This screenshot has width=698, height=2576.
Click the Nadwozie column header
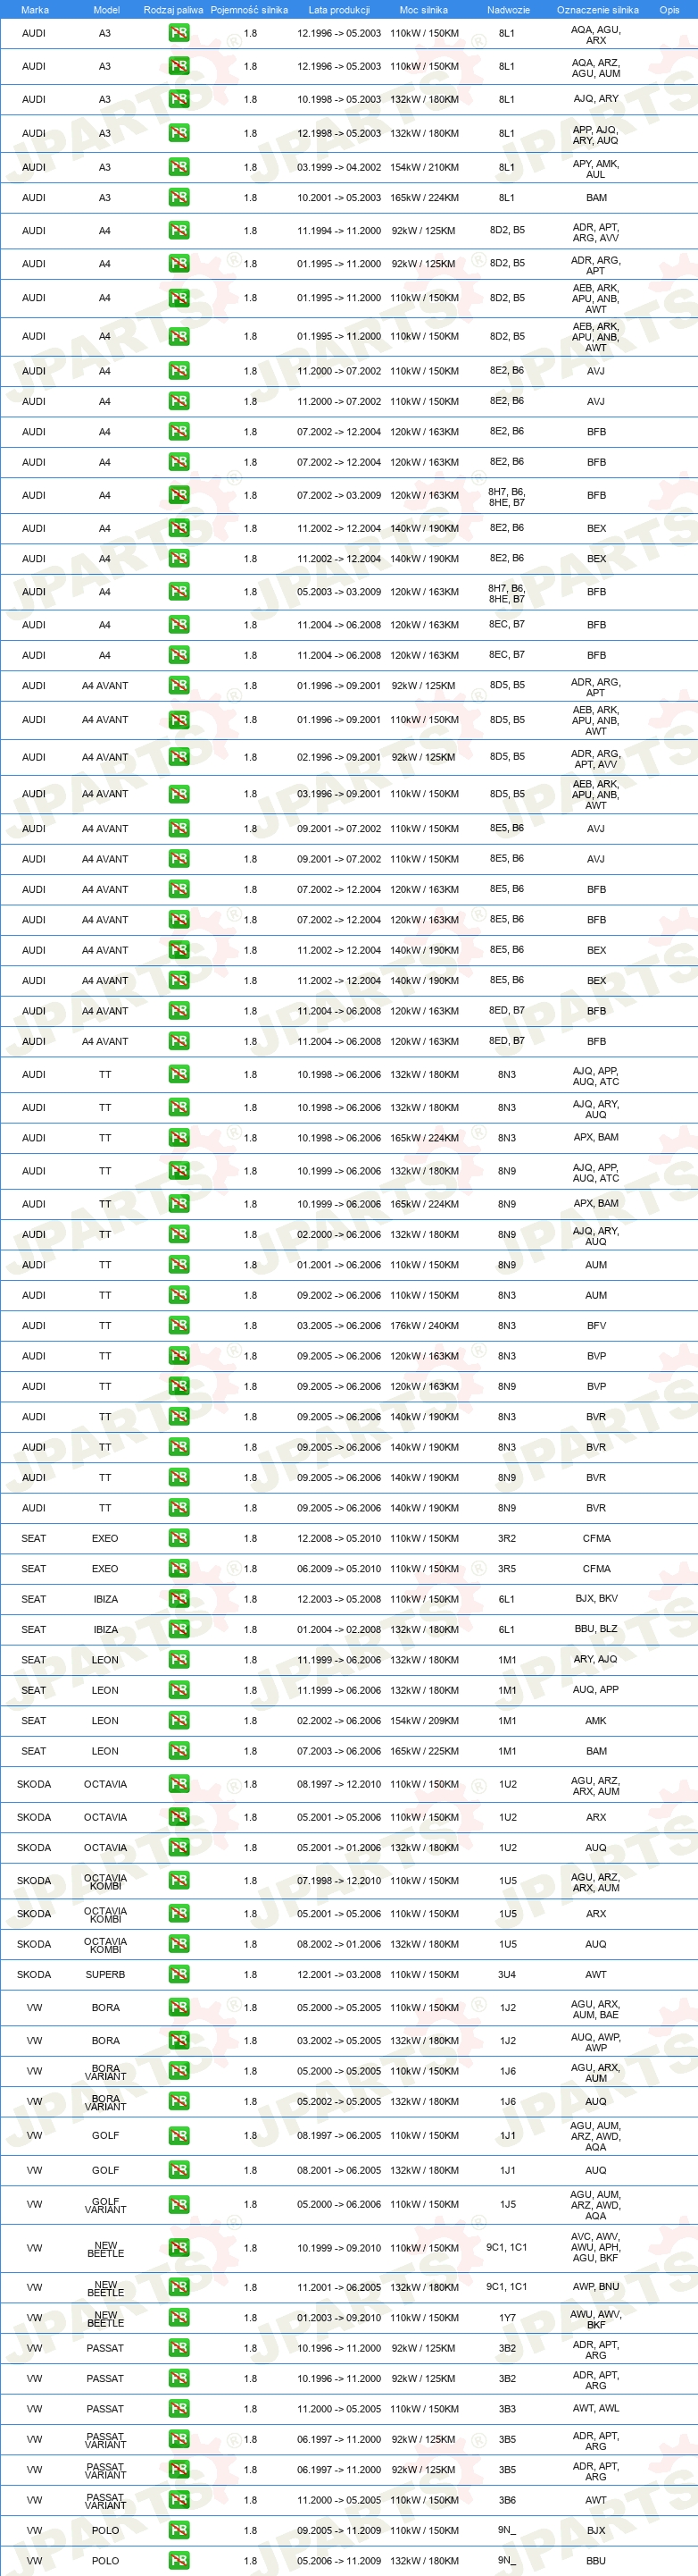pyautogui.click(x=508, y=10)
